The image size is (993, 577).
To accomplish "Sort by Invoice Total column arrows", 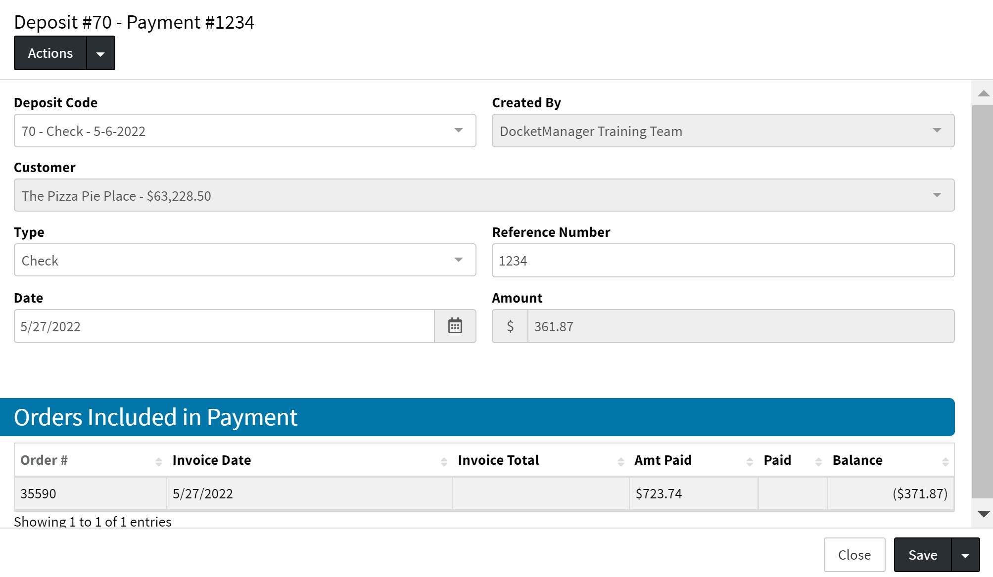I will click(620, 461).
